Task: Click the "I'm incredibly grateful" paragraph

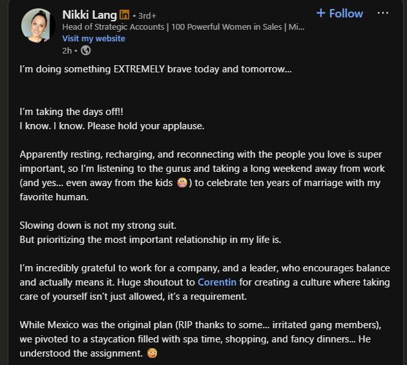Action: pyautogui.click(x=204, y=282)
